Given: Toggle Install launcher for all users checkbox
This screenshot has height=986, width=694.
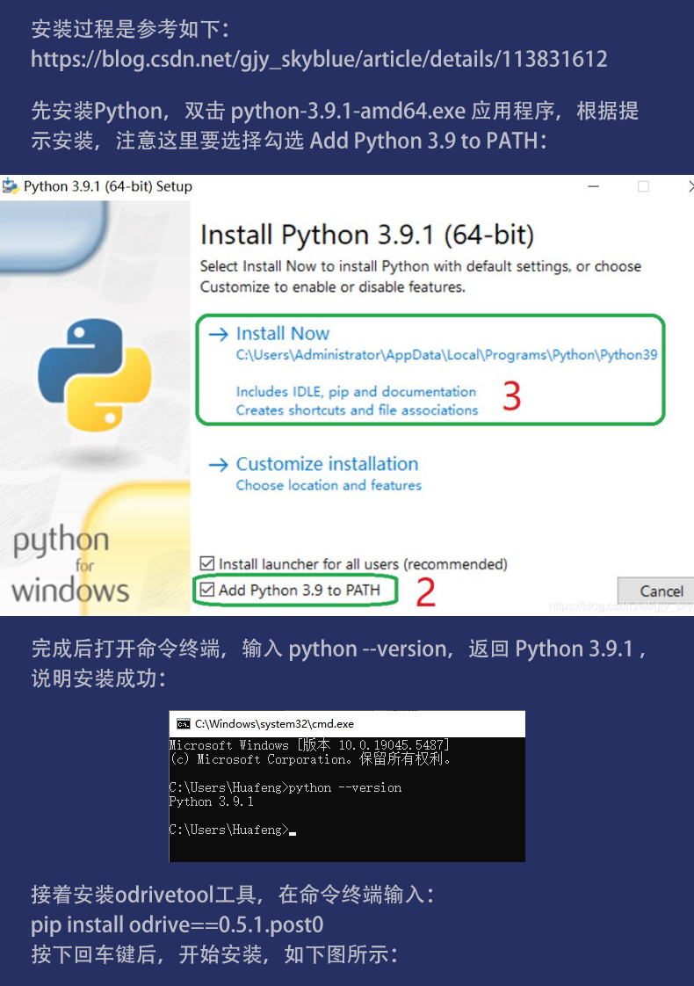Looking at the screenshot, I should click(x=207, y=563).
